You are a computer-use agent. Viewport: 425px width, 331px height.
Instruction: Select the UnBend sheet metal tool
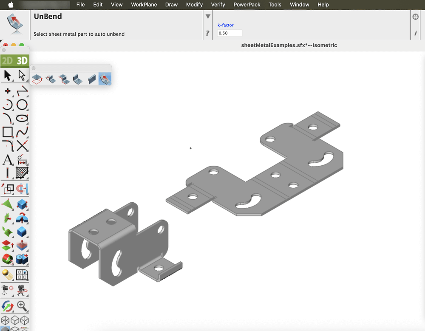click(x=105, y=79)
